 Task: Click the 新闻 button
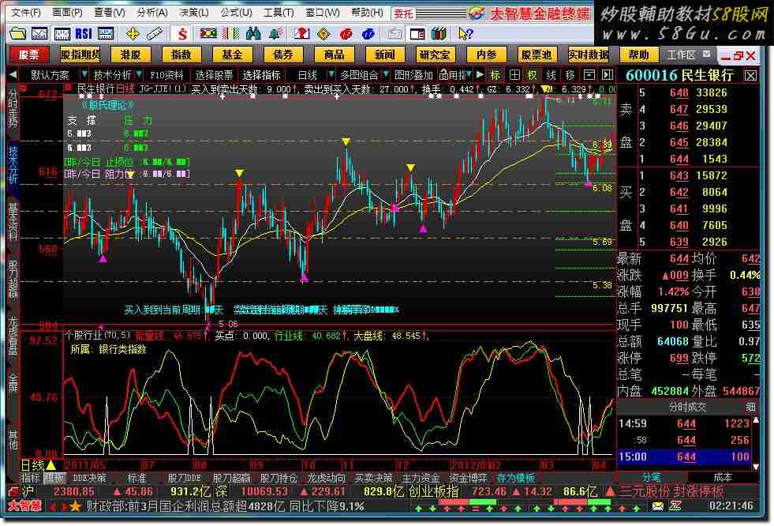point(384,54)
